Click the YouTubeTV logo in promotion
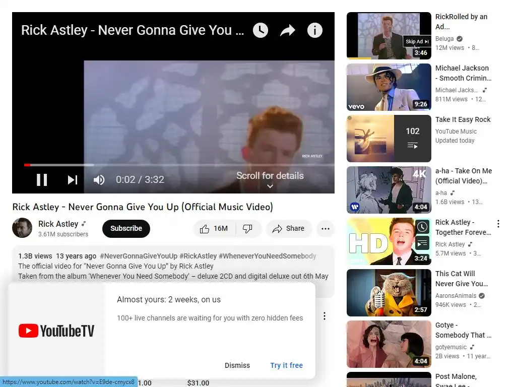This screenshot has width=516, height=387. click(56, 331)
